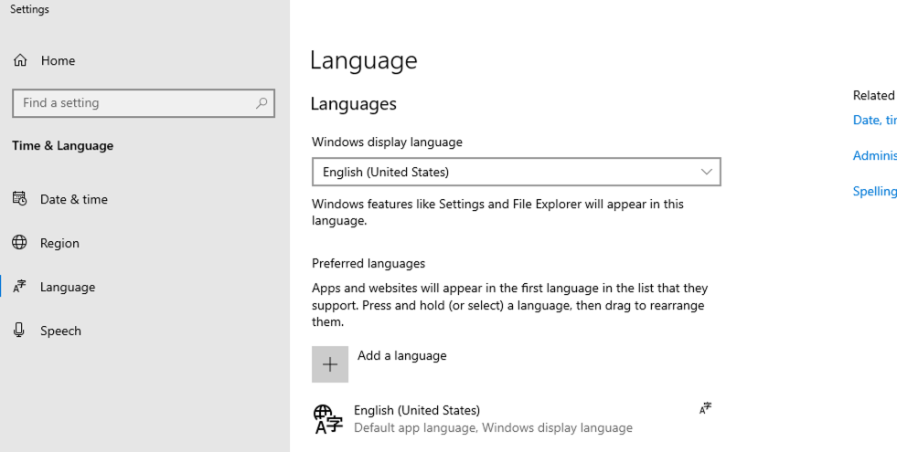The width and height of the screenshot is (897, 452).
Task: Click the Region globe icon
Action: click(x=20, y=243)
